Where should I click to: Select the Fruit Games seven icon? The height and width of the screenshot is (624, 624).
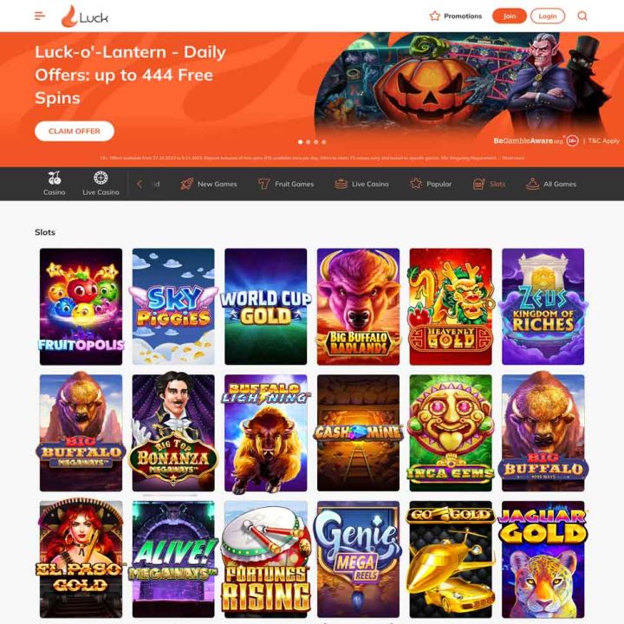click(x=263, y=184)
